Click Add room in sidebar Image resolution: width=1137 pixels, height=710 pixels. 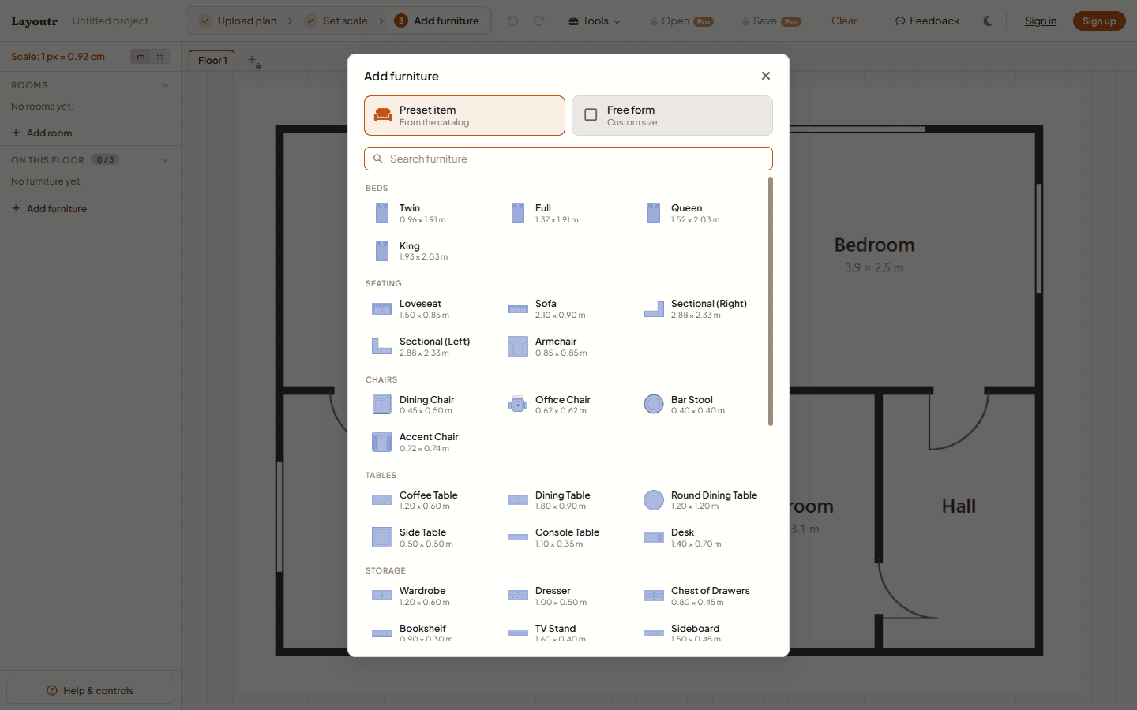click(42, 133)
